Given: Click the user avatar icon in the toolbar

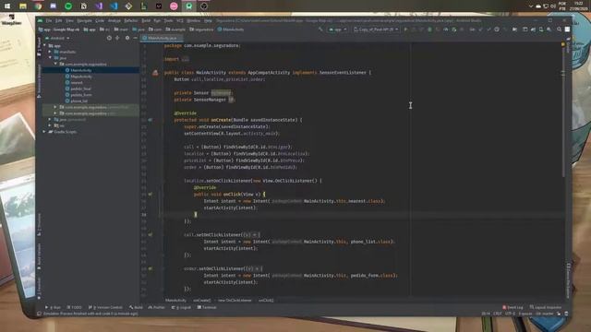Looking at the screenshot, I should (x=567, y=30).
